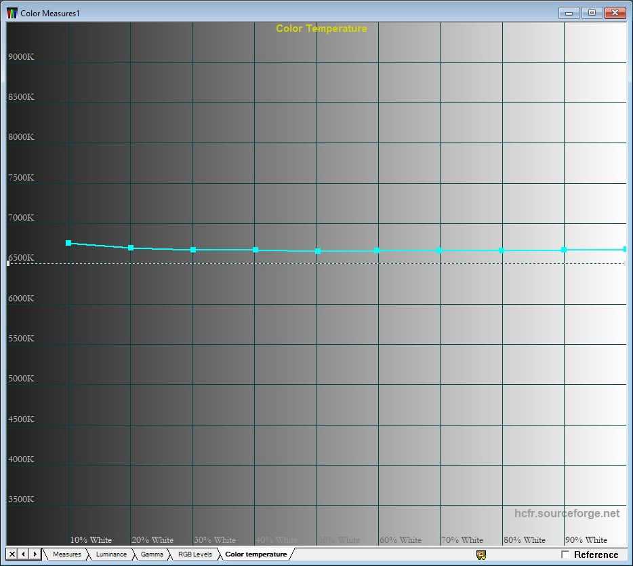
Task: Open the Luminance tab
Action: 111,554
